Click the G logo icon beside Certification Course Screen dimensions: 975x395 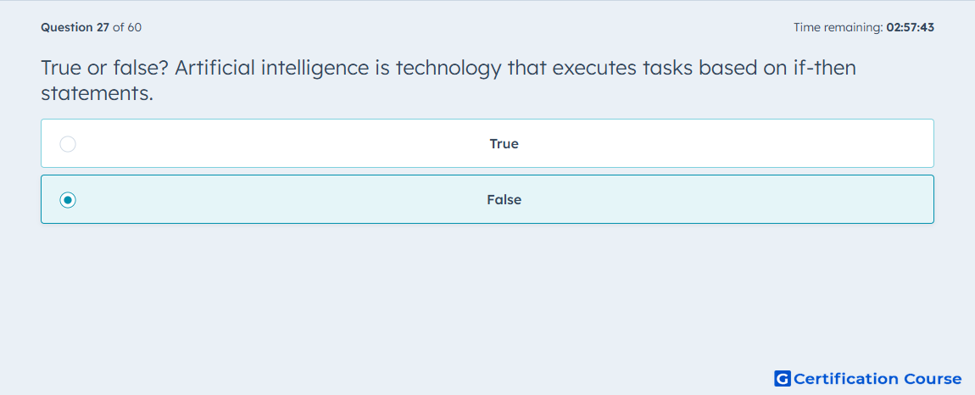click(x=783, y=378)
